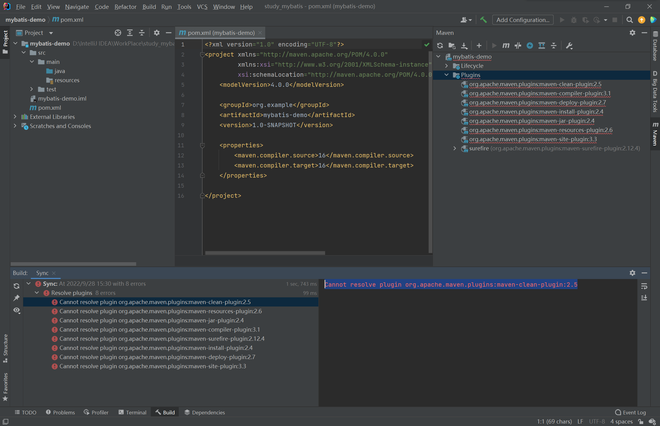Toggle Skip Tests Mode in Maven
The image size is (660, 426).
click(x=530, y=46)
